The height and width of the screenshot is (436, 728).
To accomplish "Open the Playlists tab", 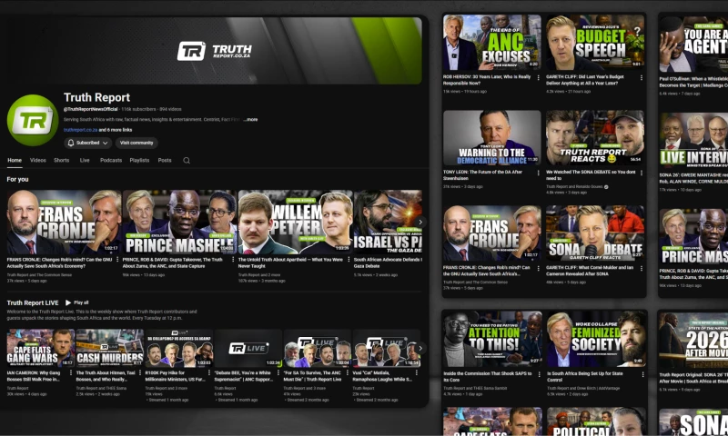I will pyautogui.click(x=139, y=160).
